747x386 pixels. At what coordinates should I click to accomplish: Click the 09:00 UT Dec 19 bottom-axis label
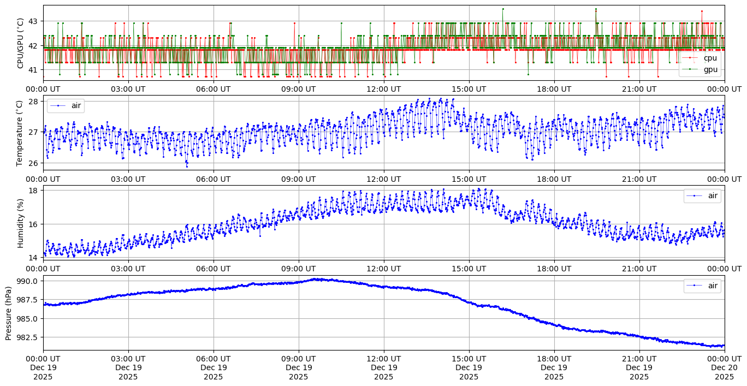tap(298, 367)
